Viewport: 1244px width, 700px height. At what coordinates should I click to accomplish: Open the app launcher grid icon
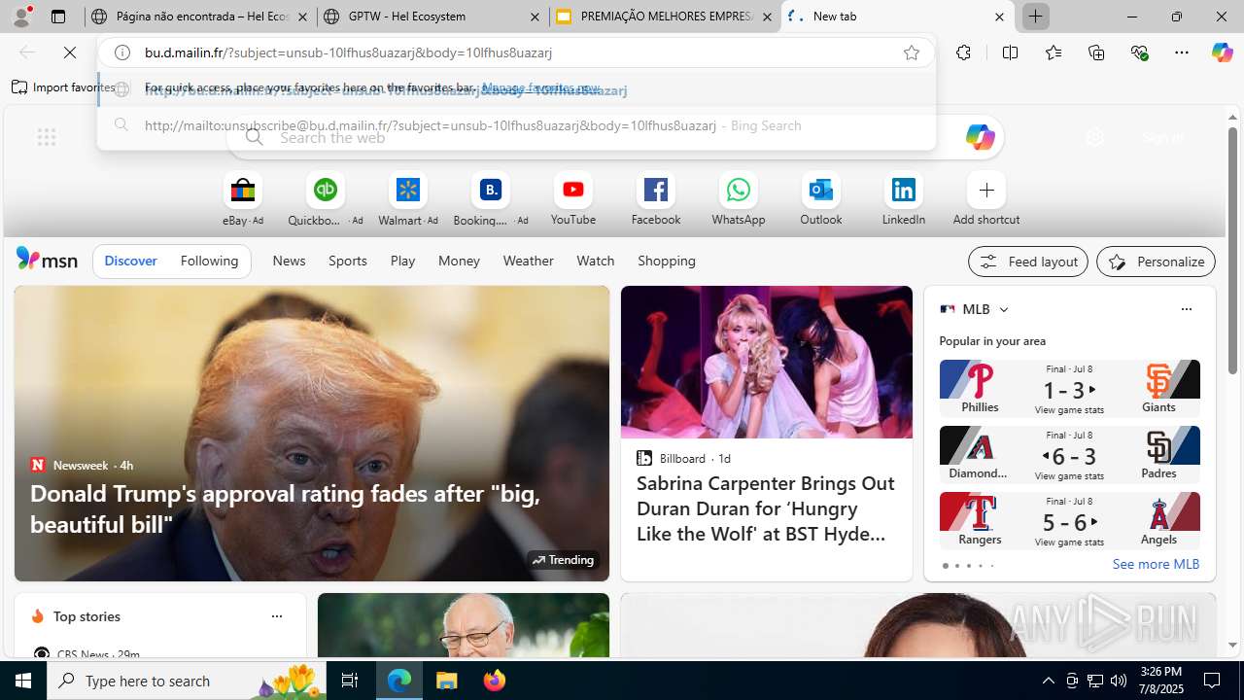tap(47, 137)
